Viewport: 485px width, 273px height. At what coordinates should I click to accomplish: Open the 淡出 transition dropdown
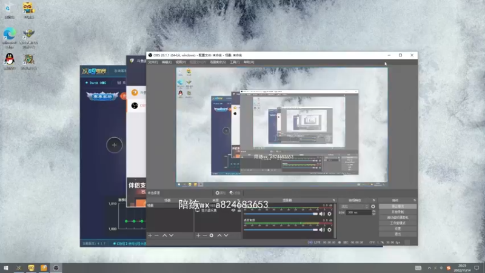(x=355, y=206)
